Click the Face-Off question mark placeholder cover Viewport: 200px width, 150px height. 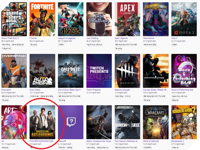click(71, 122)
